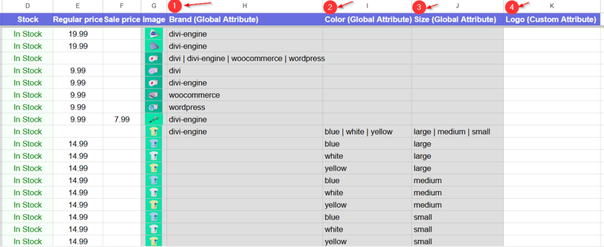Click the Stock header cell
This screenshot has height=247, width=604.
point(27,19)
